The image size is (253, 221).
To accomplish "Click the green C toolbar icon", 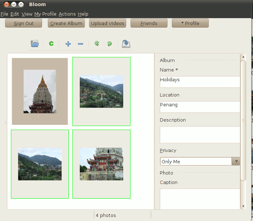I will pos(51,43).
